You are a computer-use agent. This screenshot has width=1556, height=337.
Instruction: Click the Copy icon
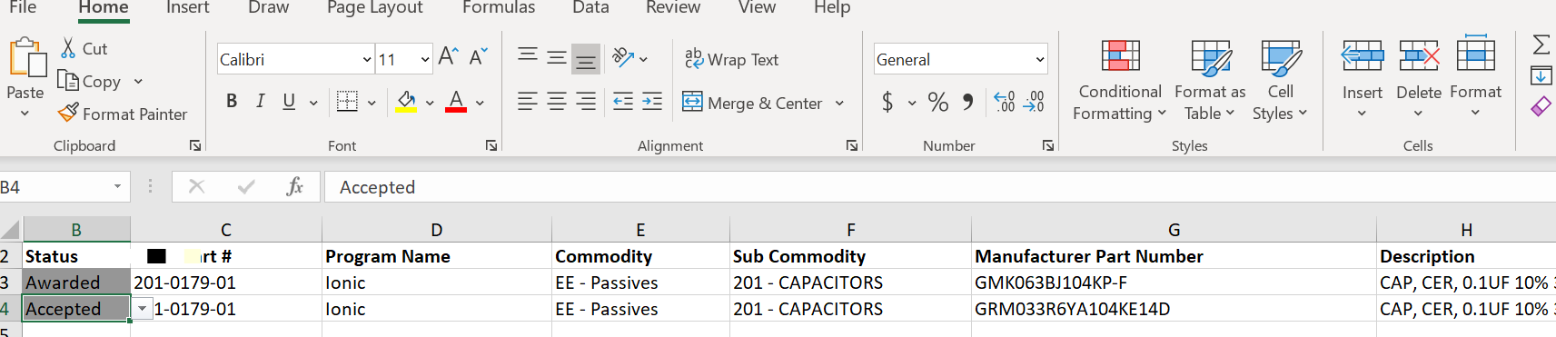[x=68, y=80]
